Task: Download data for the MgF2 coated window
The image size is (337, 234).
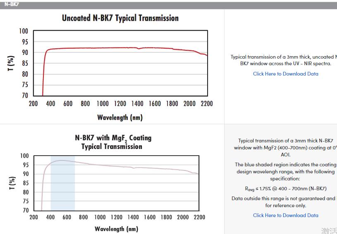Action: click(285, 215)
